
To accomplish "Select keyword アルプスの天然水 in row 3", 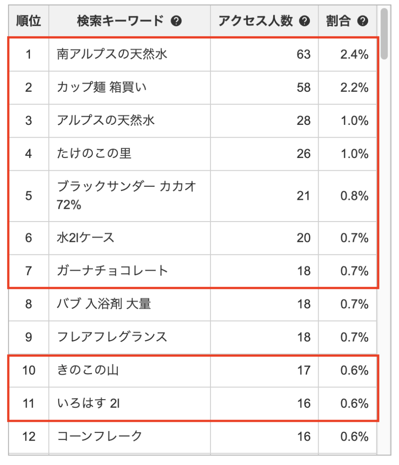I will [106, 120].
